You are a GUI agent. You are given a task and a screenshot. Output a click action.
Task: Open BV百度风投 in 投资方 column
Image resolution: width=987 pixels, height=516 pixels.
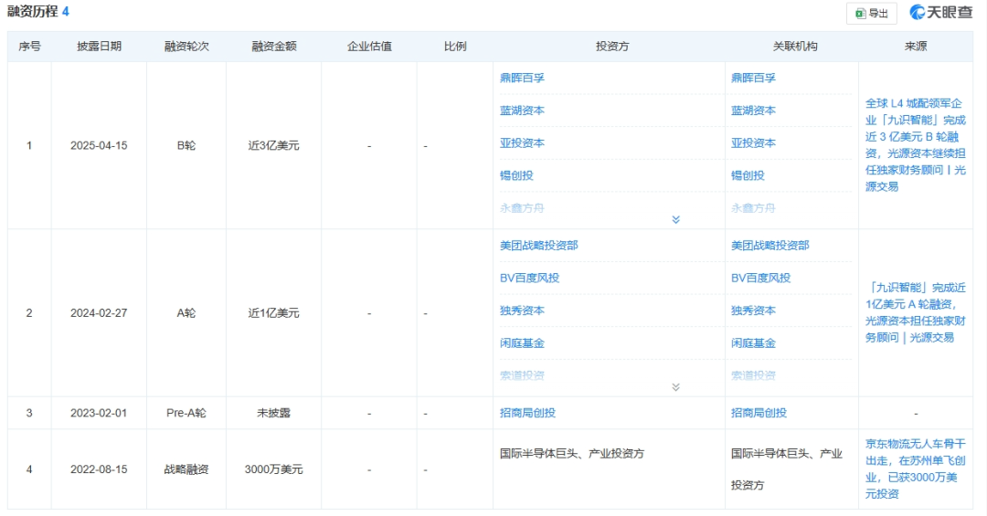(x=529, y=279)
